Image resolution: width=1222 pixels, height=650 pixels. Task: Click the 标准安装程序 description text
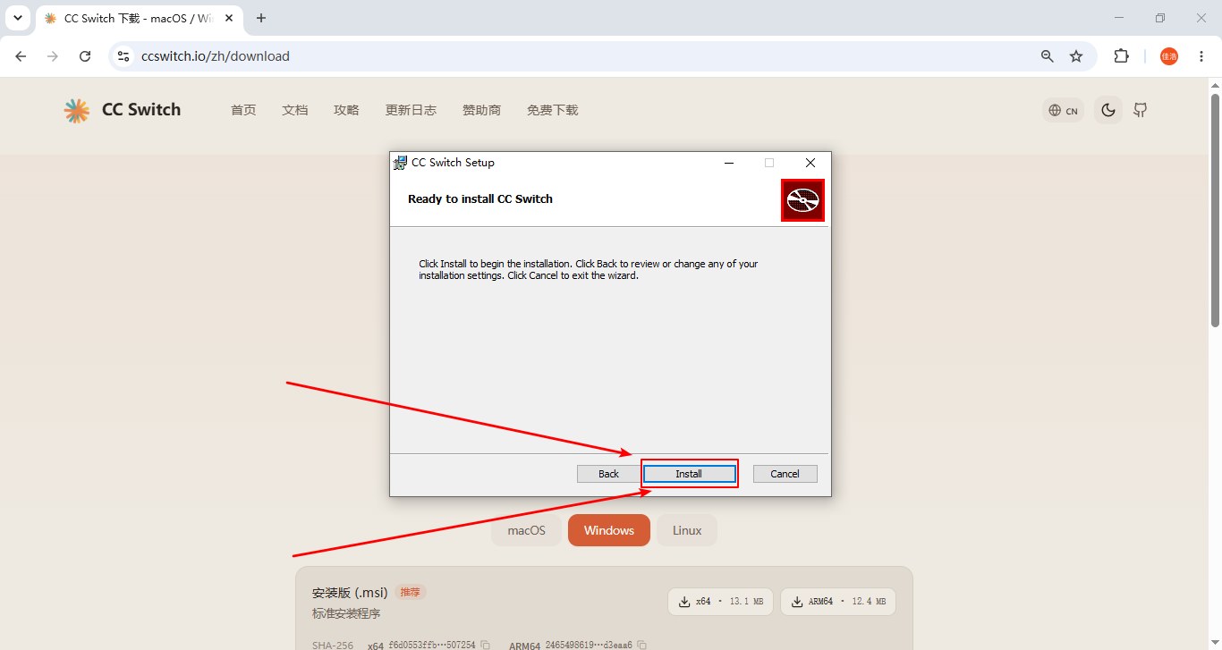346,613
